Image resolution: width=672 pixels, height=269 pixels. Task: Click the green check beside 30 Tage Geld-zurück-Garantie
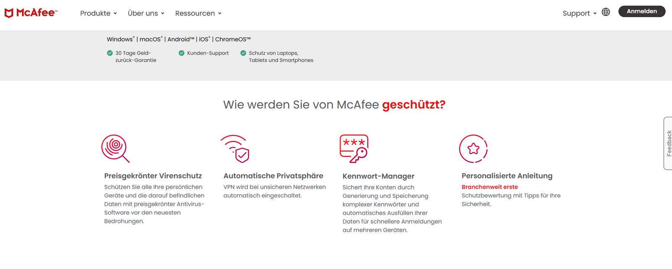110,53
